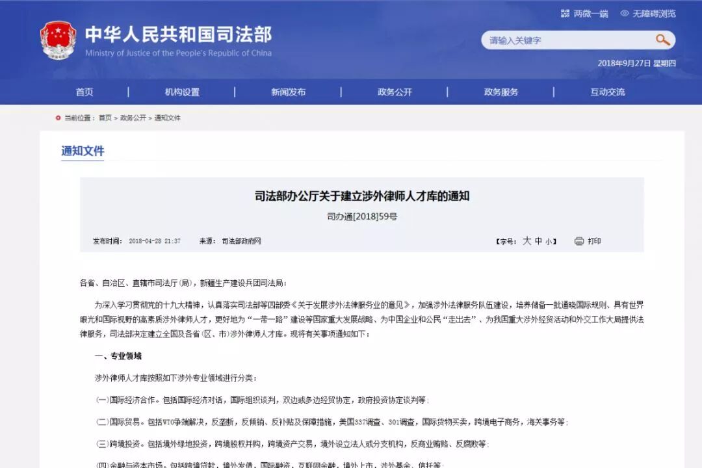Click the 打印 print link
The height and width of the screenshot is (468, 702).
(594, 241)
